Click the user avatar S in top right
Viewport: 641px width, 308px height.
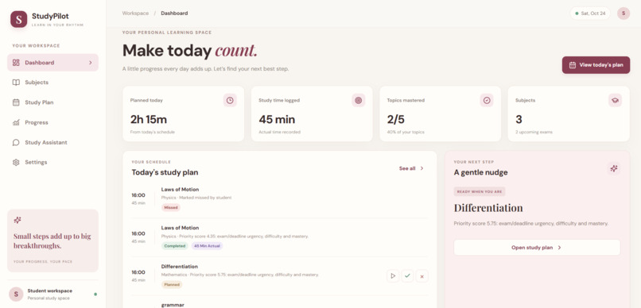[624, 13]
